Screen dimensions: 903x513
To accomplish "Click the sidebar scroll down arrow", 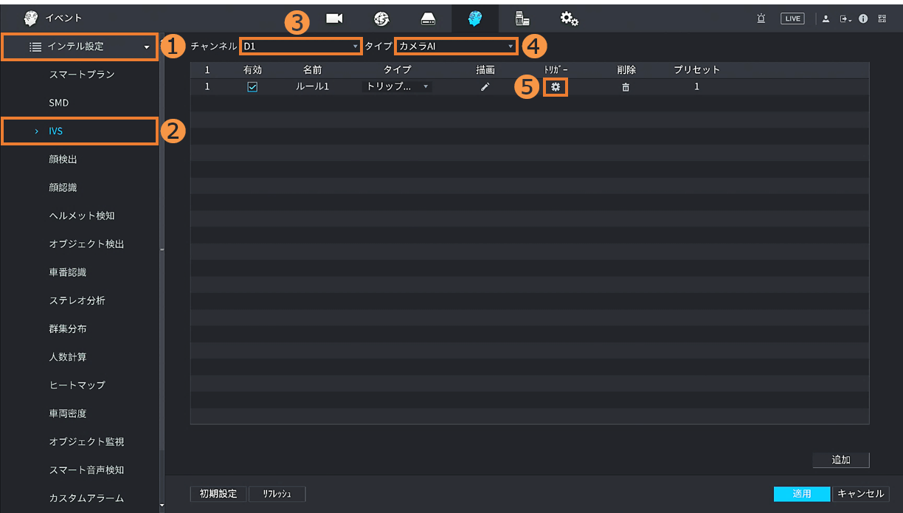I will pos(162,506).
